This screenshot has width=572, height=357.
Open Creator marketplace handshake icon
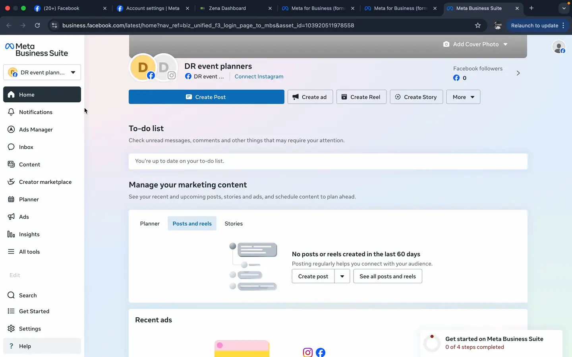click(11, 182)
